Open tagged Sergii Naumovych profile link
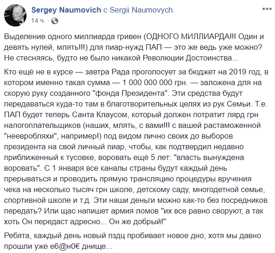This screenshot has height=253, width=275. (142, 10)
